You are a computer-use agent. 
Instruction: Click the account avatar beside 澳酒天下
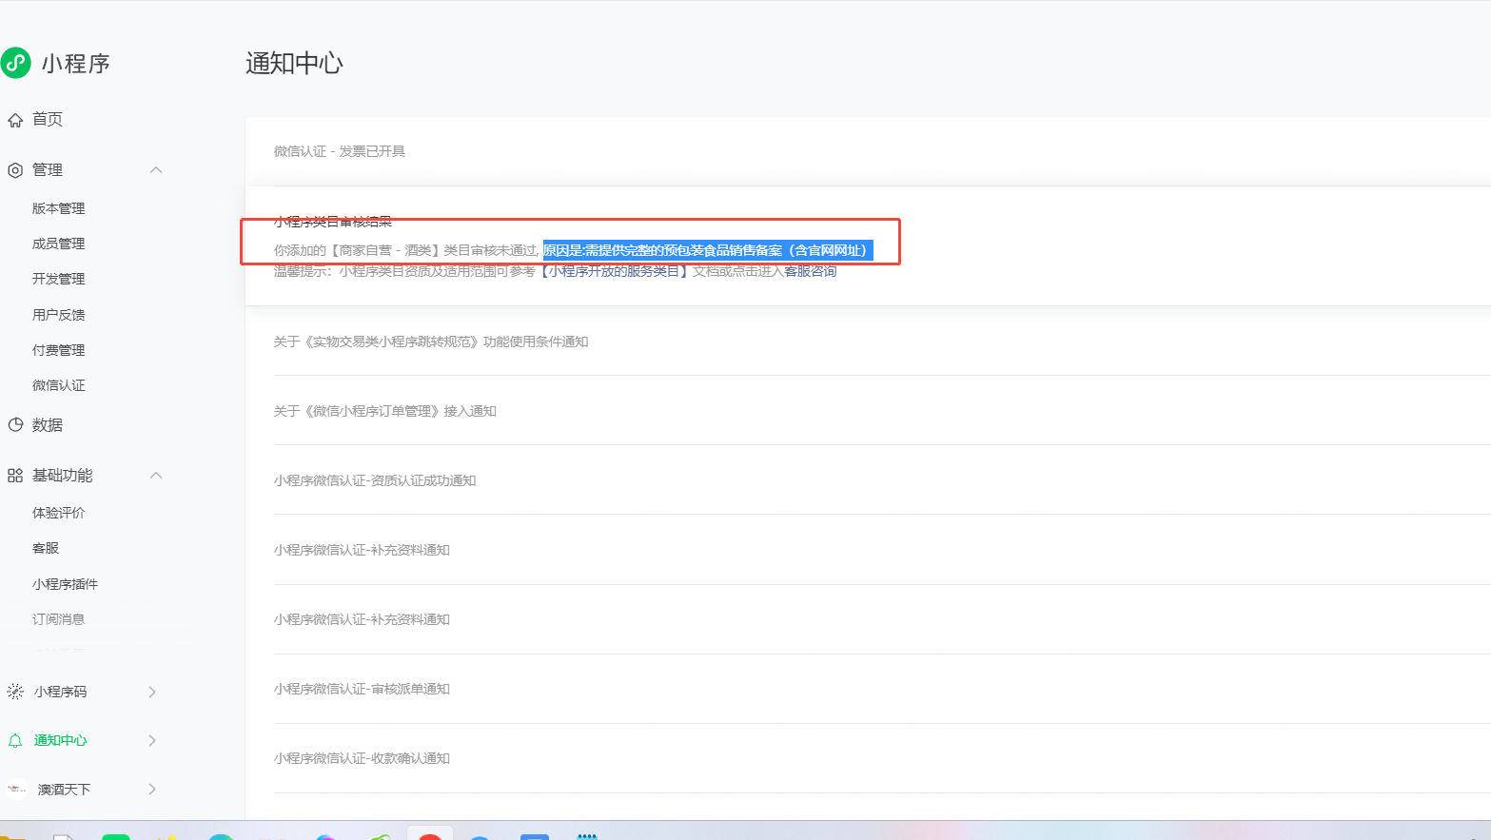[x=16, y=789]
